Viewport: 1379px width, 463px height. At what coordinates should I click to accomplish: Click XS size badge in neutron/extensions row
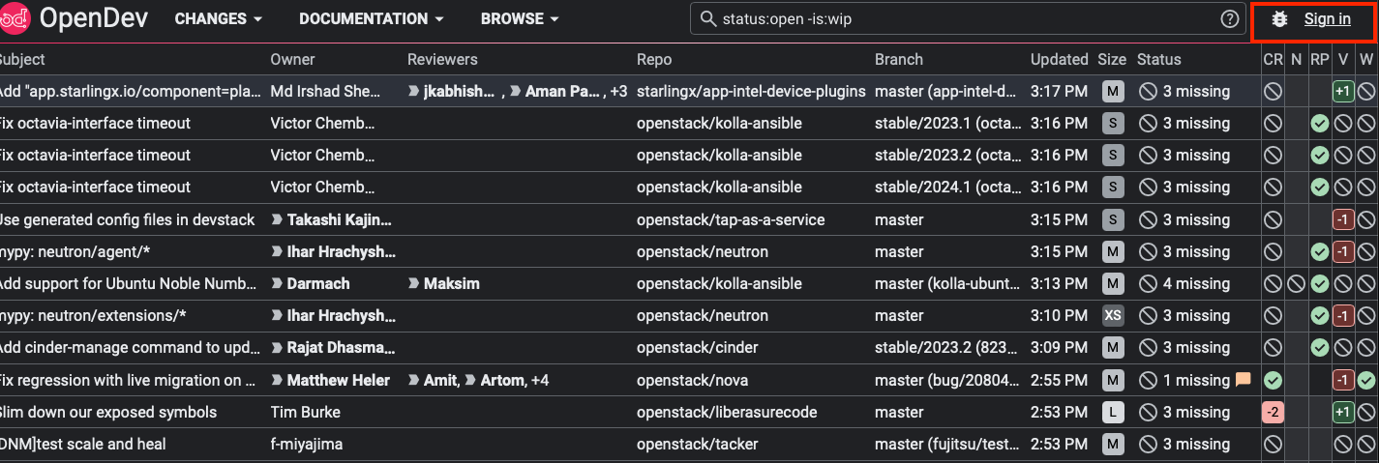point(1113,316)
